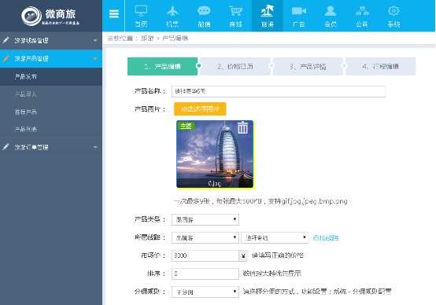436x305 pixels.
Task: Go to step 2 price calendar tab
Action: coord(235,66)
